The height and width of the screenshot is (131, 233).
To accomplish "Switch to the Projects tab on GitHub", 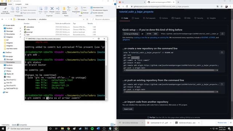I will tap(176, 18).
